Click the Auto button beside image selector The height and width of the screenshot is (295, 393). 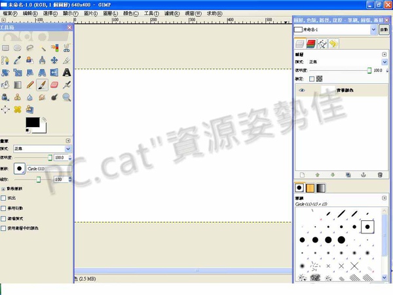tap(384, 30)
